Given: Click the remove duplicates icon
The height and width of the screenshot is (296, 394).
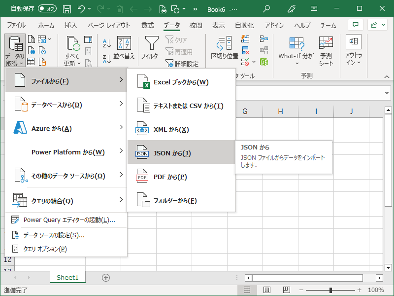Looking at the screenshot, I should coord(245,50).
